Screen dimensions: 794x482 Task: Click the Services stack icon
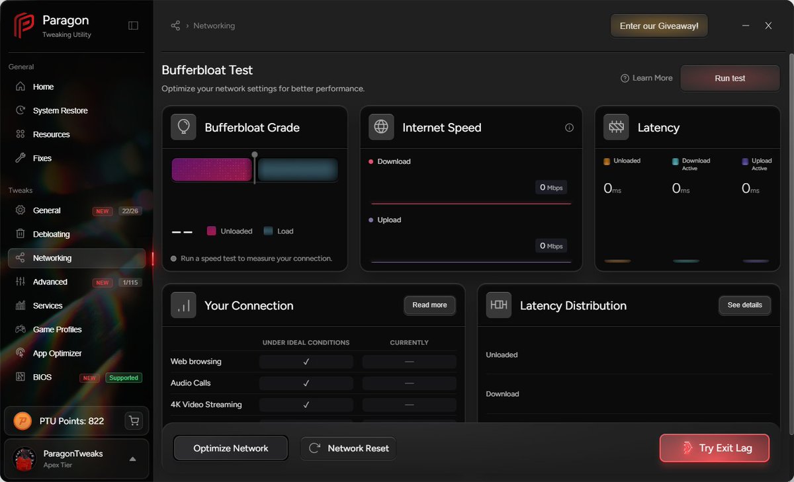21,305
